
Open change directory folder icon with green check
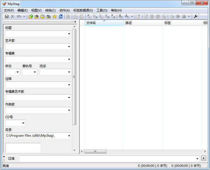[30, 17]
